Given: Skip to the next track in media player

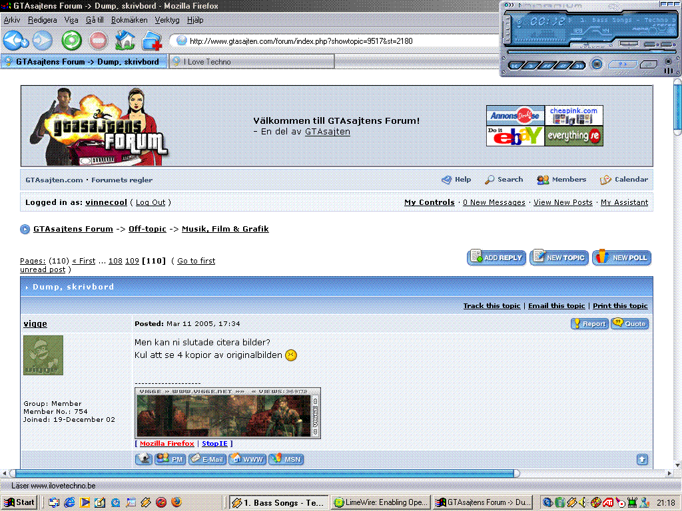Looking at the screenshot, I should [579, 66].
